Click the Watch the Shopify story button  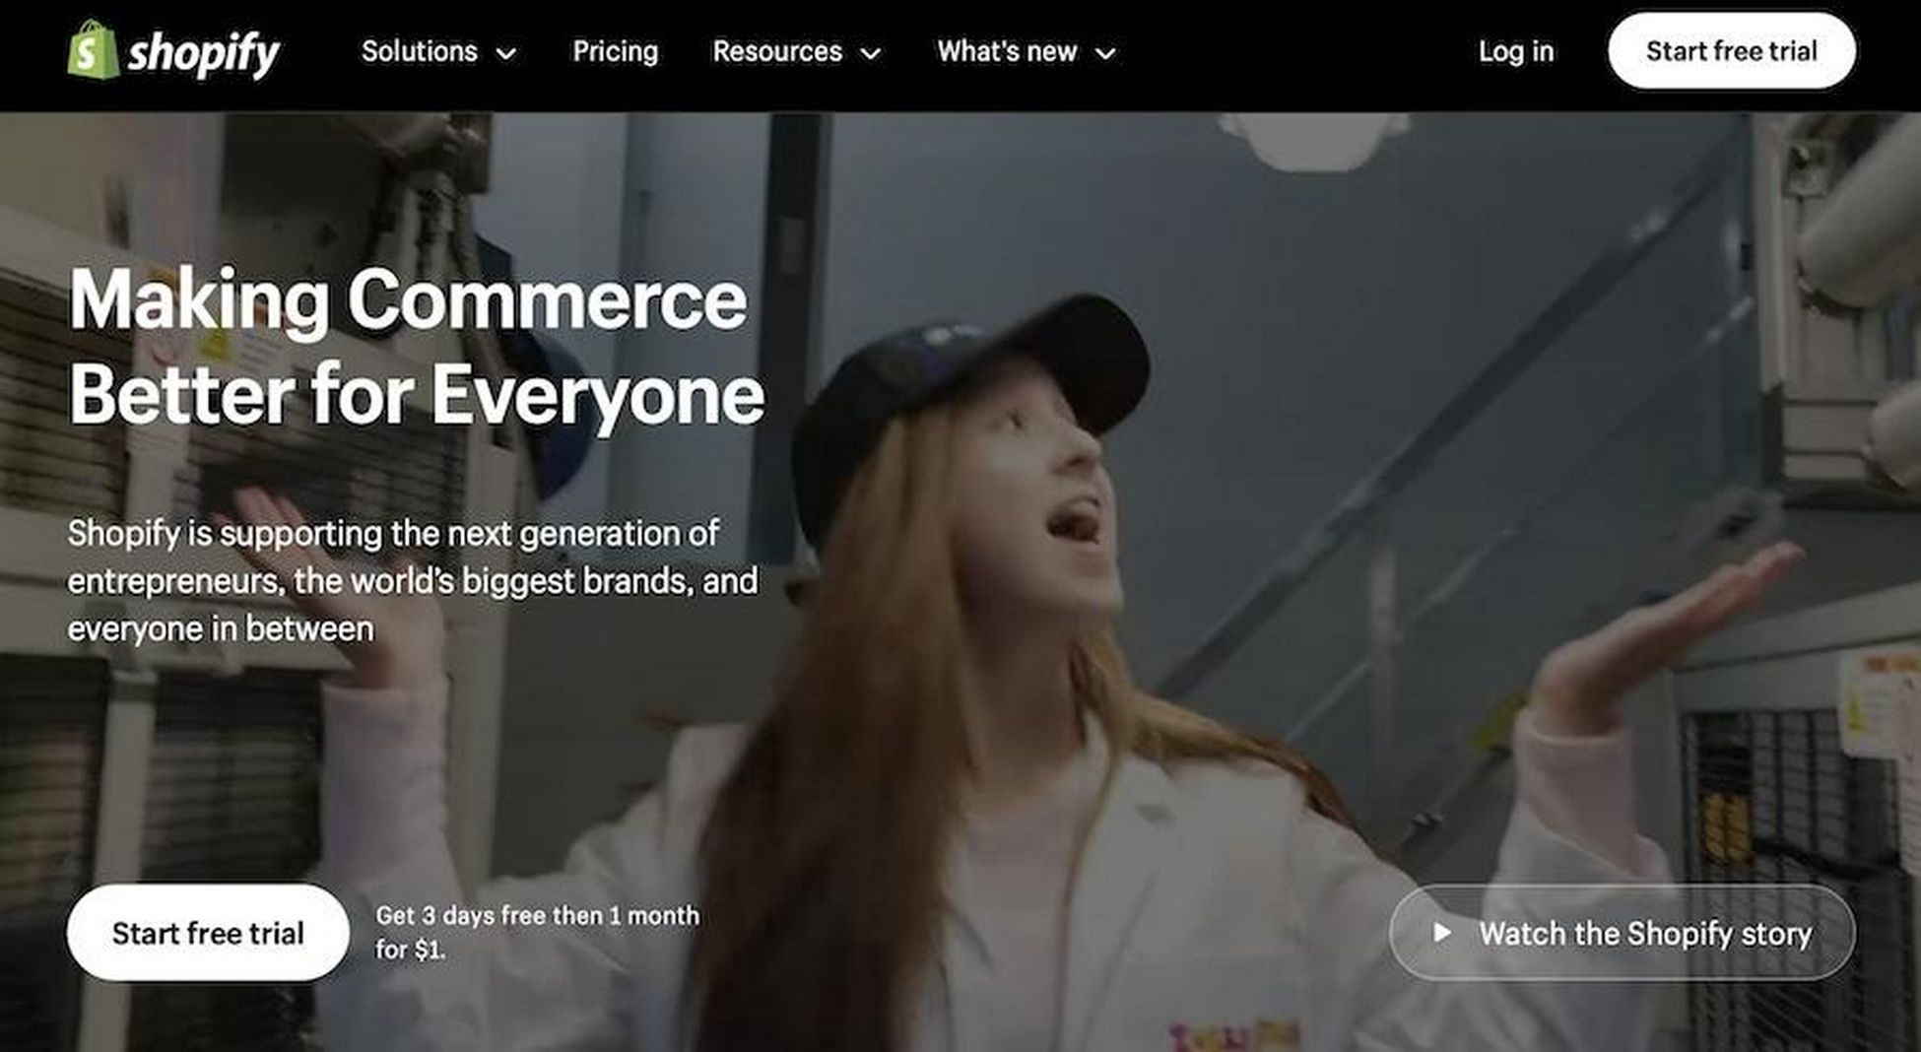click(1623, 933)
